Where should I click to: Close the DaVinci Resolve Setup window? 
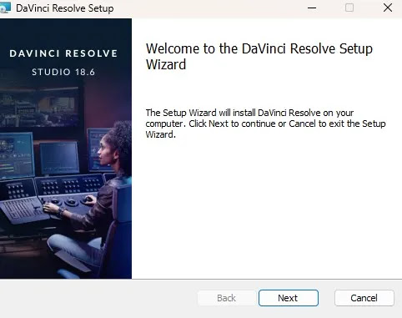(x=388, y=8)
